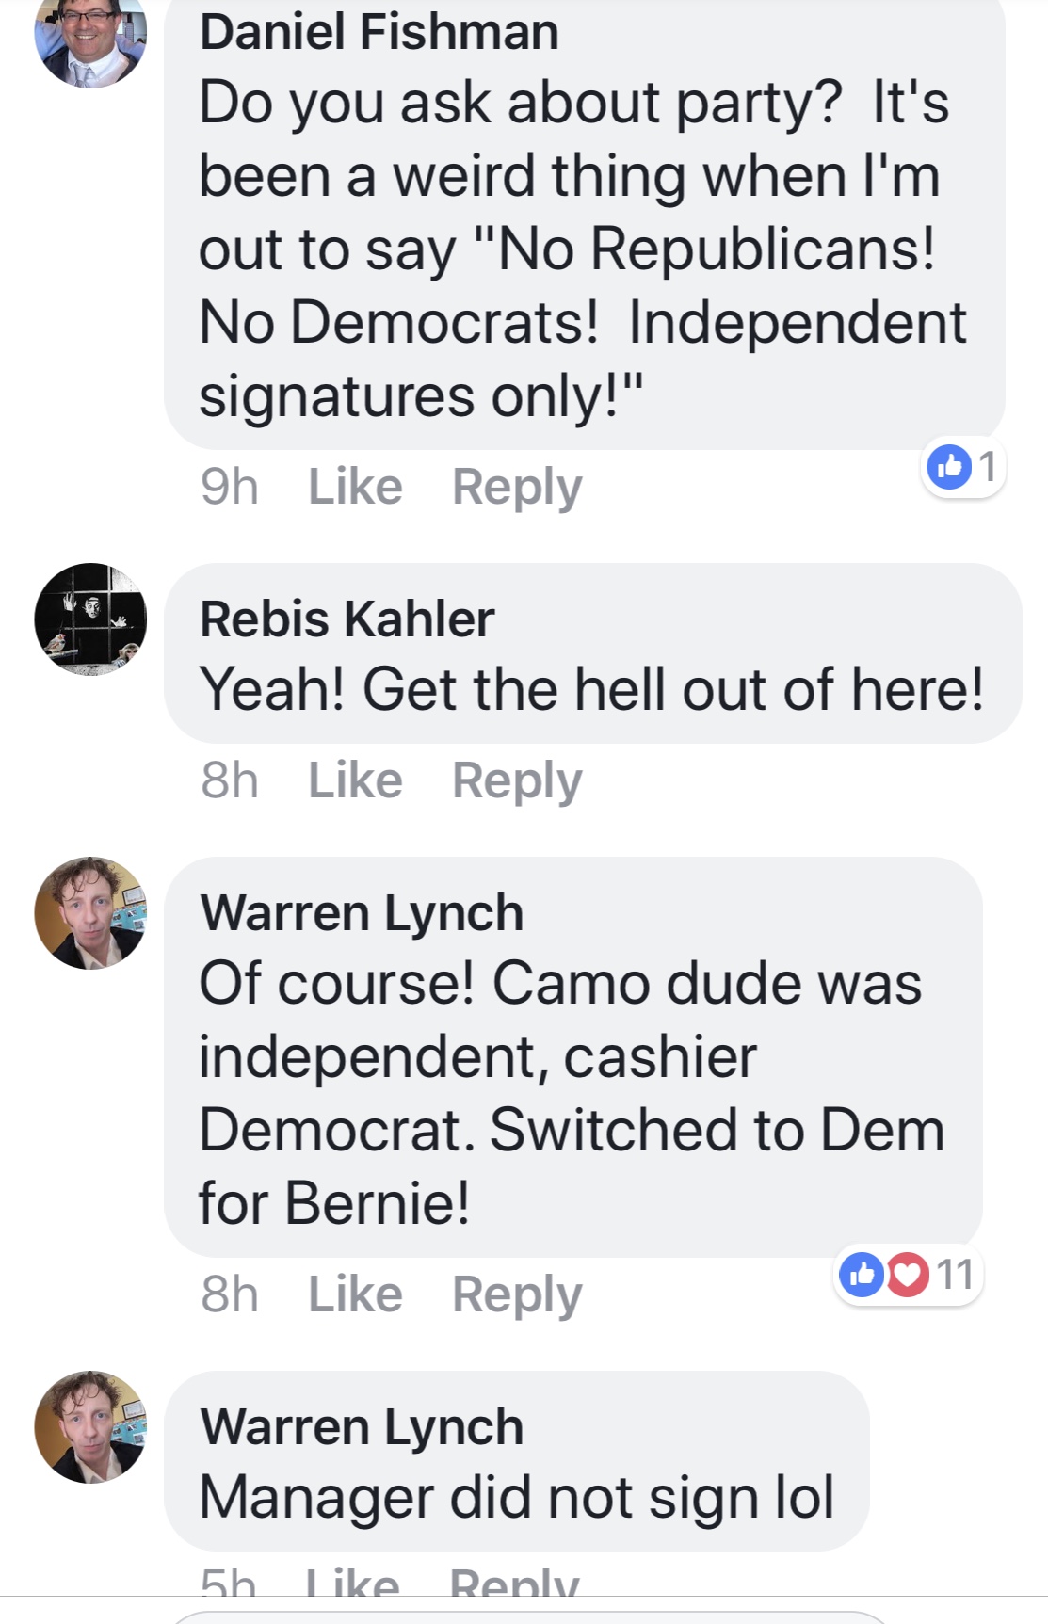1048x1624 pixels.
Task: Open Daniel Fishman's name link
Action: (x=379, y=32)
